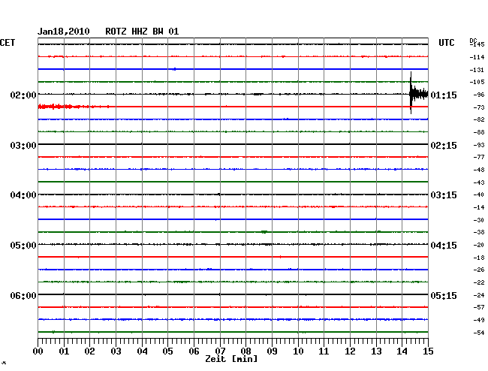The height and width of the screenshot is (371, 488).
Task: Click the DC offset value -43
Action: click(x=479, y=182)
